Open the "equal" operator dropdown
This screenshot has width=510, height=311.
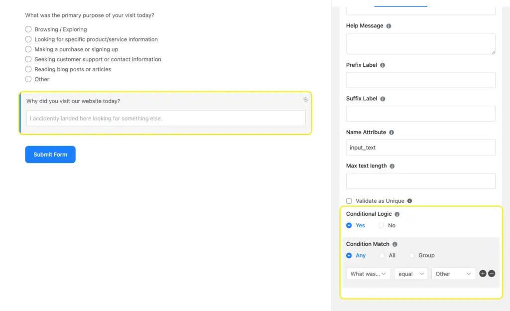[x=410, y=273]
